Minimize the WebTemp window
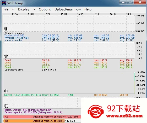Image resolution: width=147 pixels, height=123 pixels. 123,2
